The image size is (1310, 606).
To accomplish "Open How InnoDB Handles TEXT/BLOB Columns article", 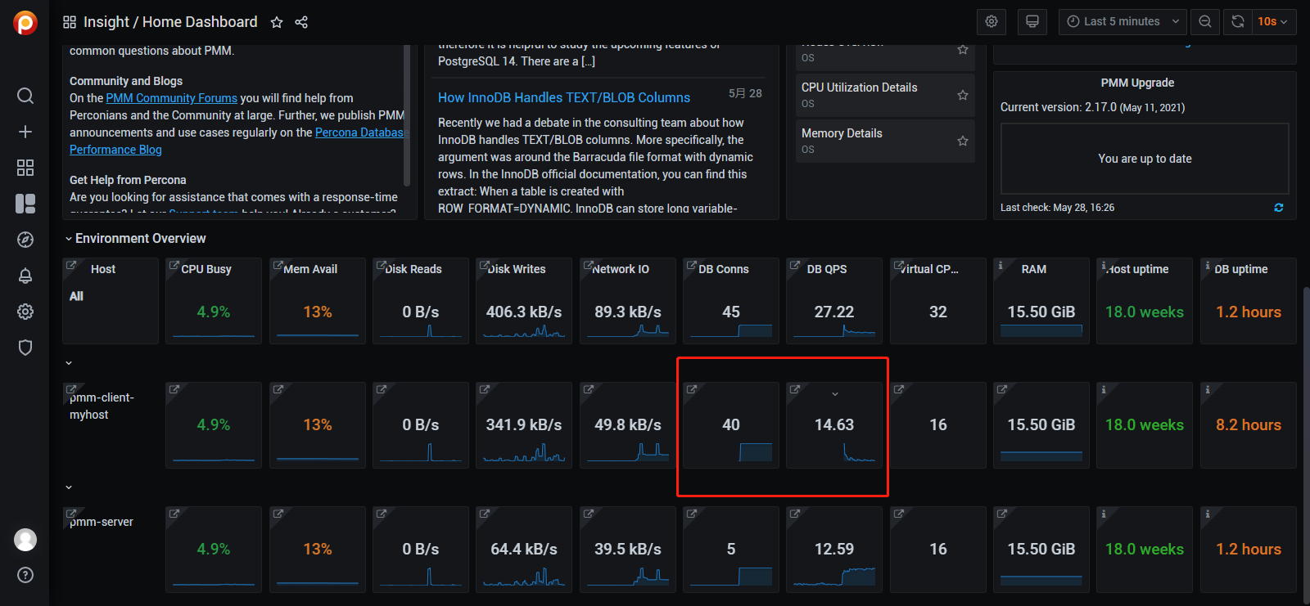I will [564, 97].
